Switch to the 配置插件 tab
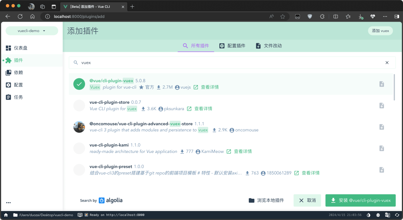The height and width of the screenshot is (220, 403). pyautogui.click(x=232, y=46)
